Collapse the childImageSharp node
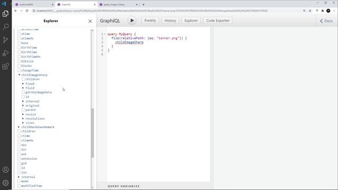The image size is (338, 190). pos(19,75)
